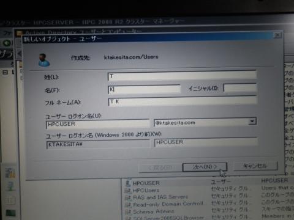Click the 姓(L) last name field
This screenshot has height=220, width=294.
pos(182,76)
